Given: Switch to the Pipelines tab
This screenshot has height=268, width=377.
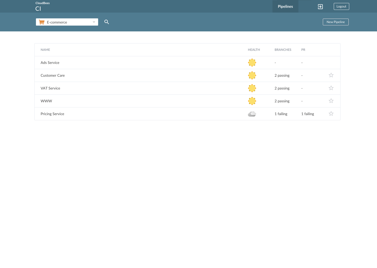Looking at the screenshot, I should tap(285, 6).
